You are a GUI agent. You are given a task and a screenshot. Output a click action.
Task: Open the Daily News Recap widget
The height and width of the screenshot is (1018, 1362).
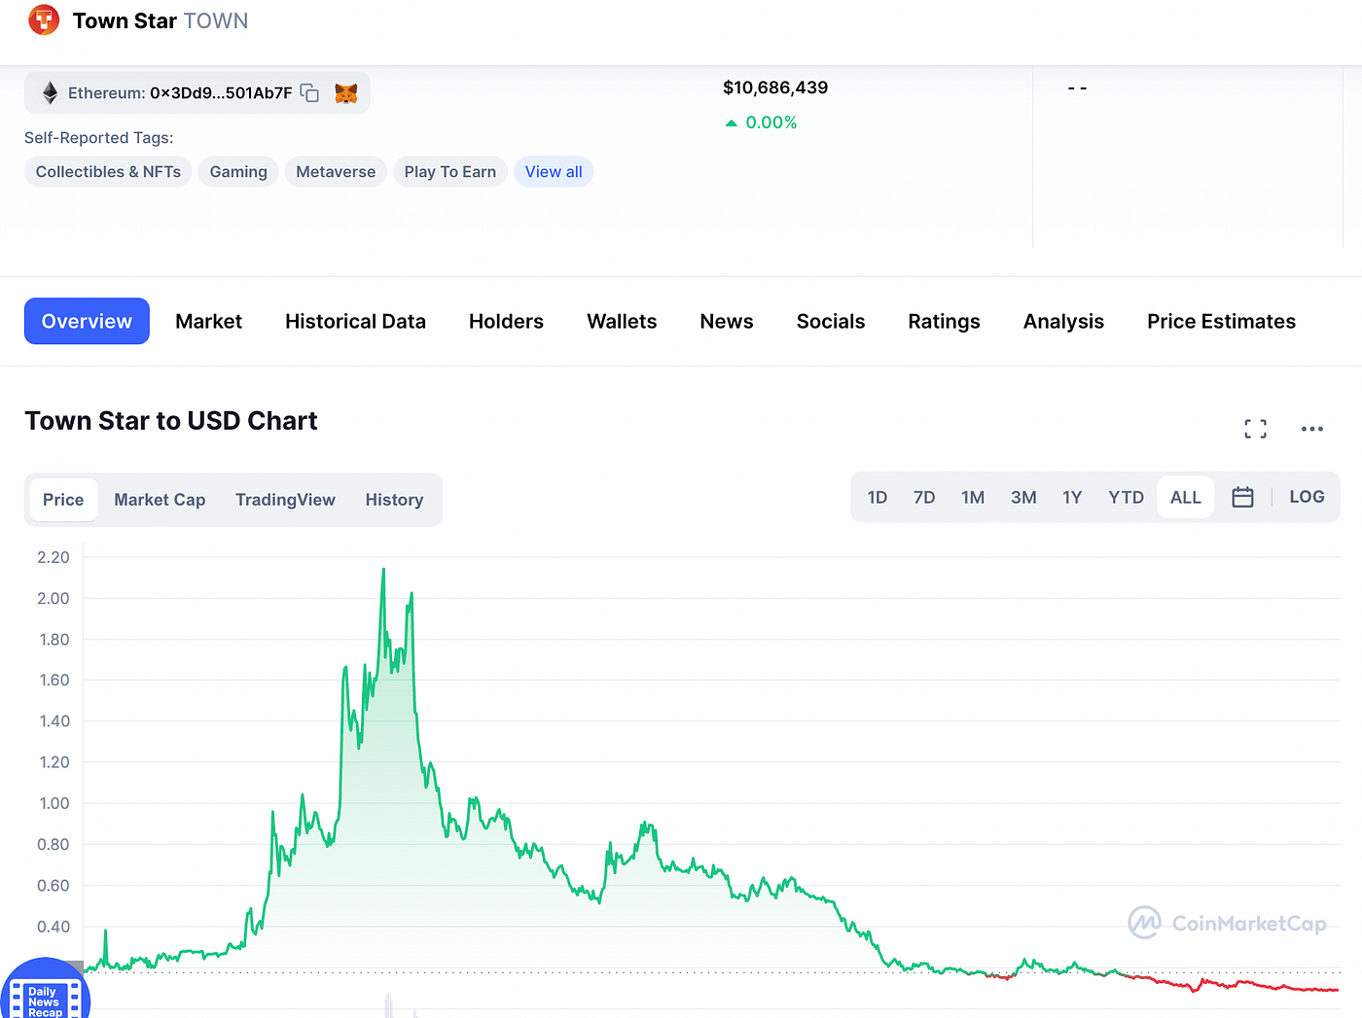45,991
